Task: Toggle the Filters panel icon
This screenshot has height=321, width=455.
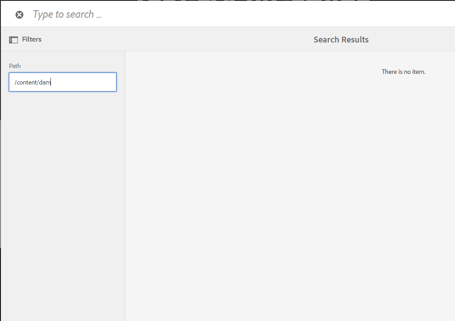Action: click(x=13, y=40)
